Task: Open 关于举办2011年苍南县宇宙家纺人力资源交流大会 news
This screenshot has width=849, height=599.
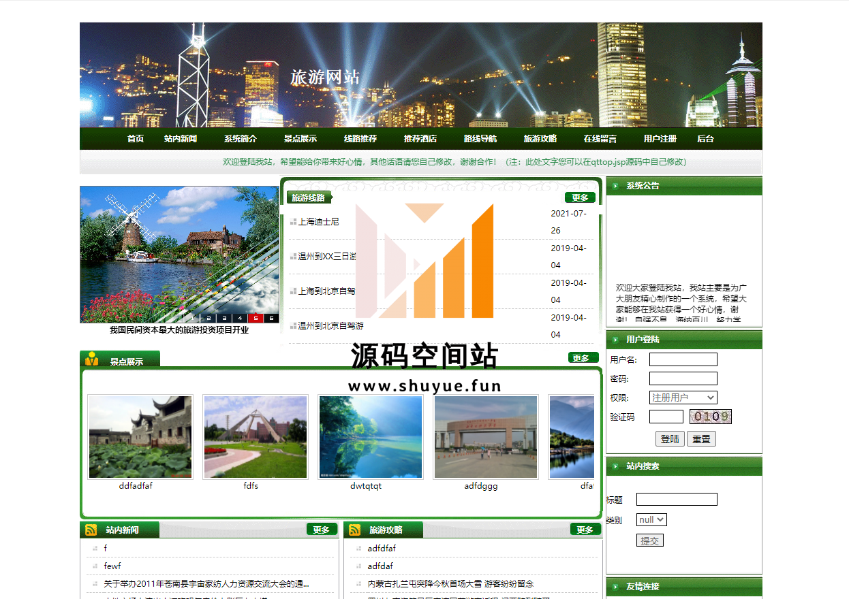Action: tap(206, 584)
